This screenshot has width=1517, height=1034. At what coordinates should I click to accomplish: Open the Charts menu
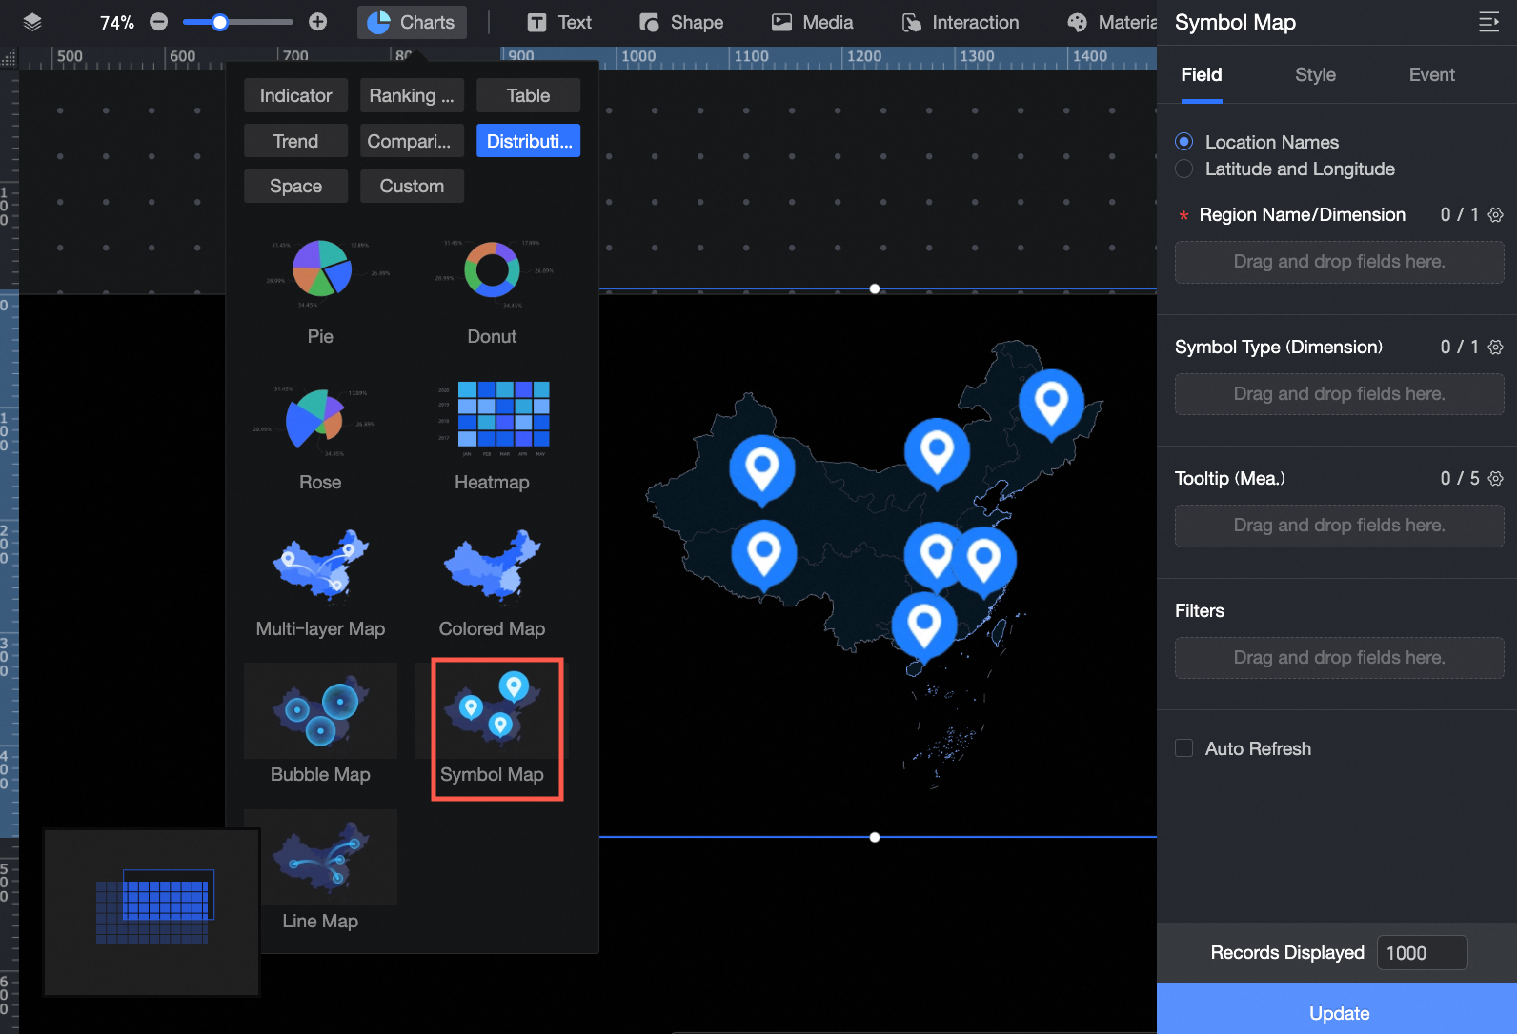[x=412, y=22]
